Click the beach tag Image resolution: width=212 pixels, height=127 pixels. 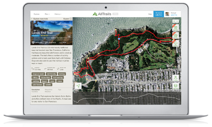click(x=45, y=81)
